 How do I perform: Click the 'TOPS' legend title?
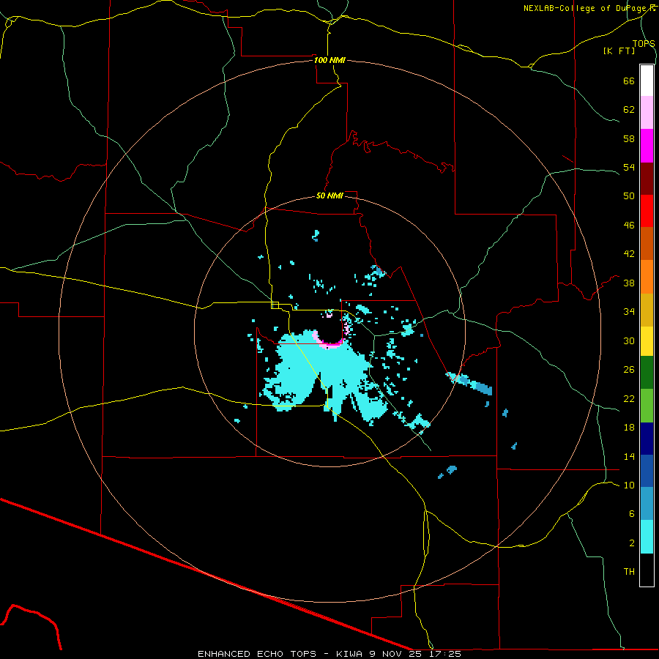coord(644,43)
